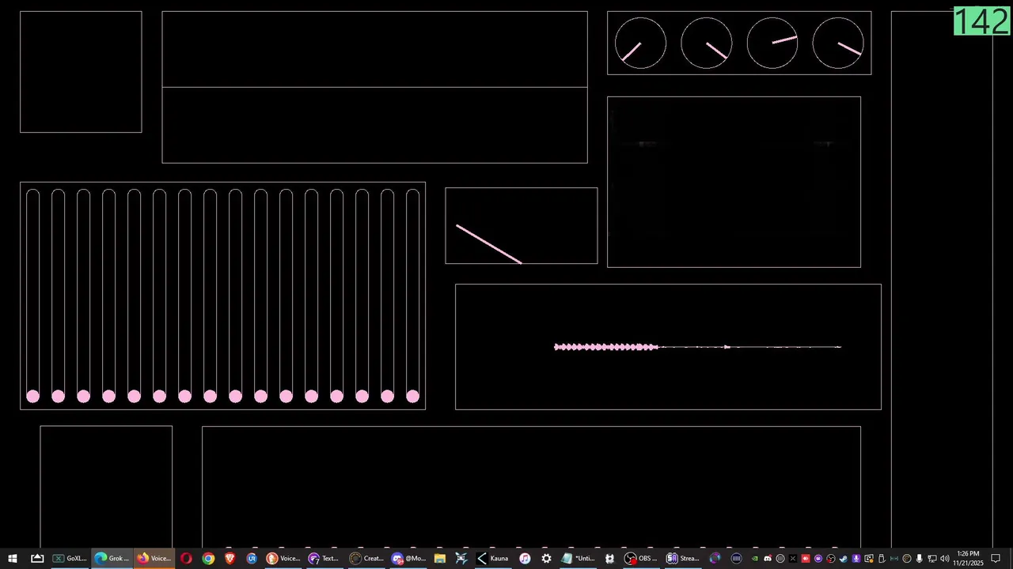1013x569 pixels.
Task: Click the diagonal pink line in small panel
Action: coord(488,244)
